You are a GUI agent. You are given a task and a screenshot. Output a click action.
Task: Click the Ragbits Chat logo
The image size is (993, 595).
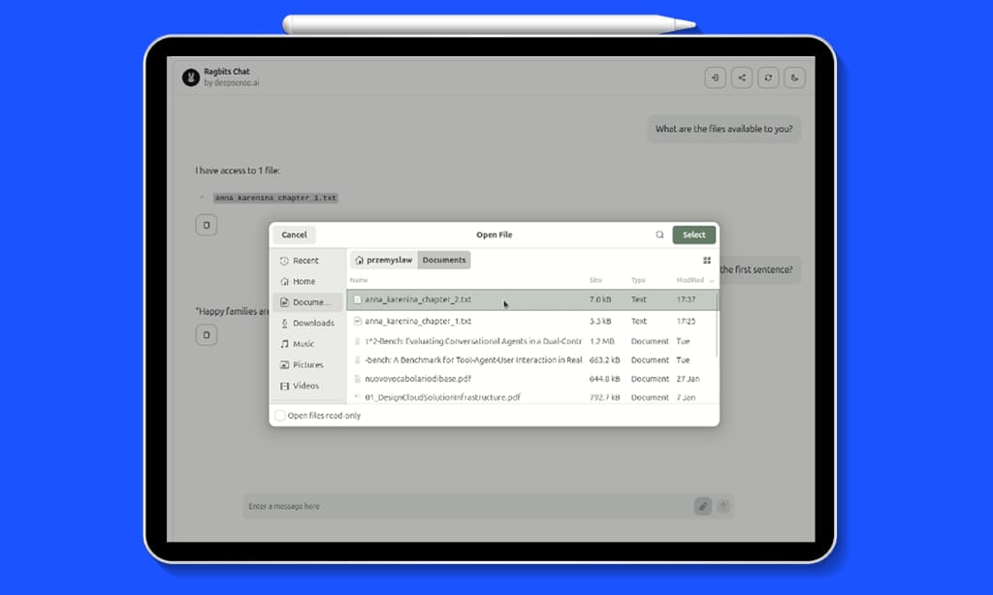(190, 78)
